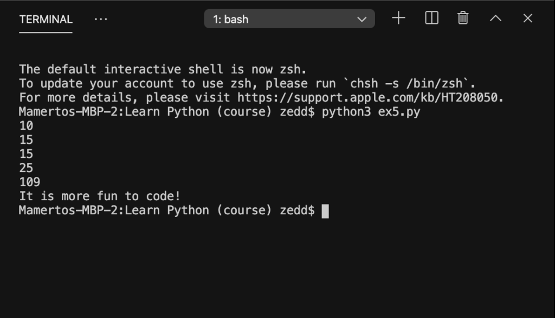Click the 'python3 ex5.py' command text
Screen dimensions: 555x318
[x=371, y=112]
